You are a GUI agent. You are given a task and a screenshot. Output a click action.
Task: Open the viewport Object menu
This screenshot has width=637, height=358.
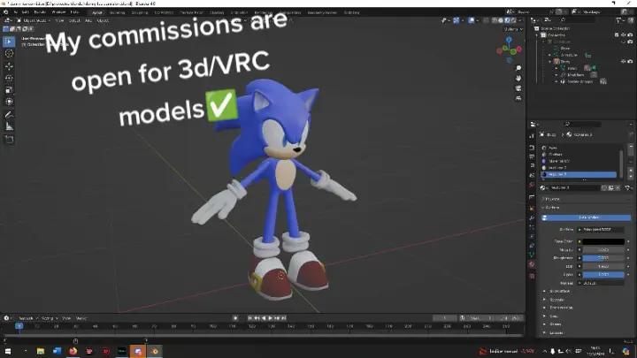pyautogui.click(x=103, y=20)
